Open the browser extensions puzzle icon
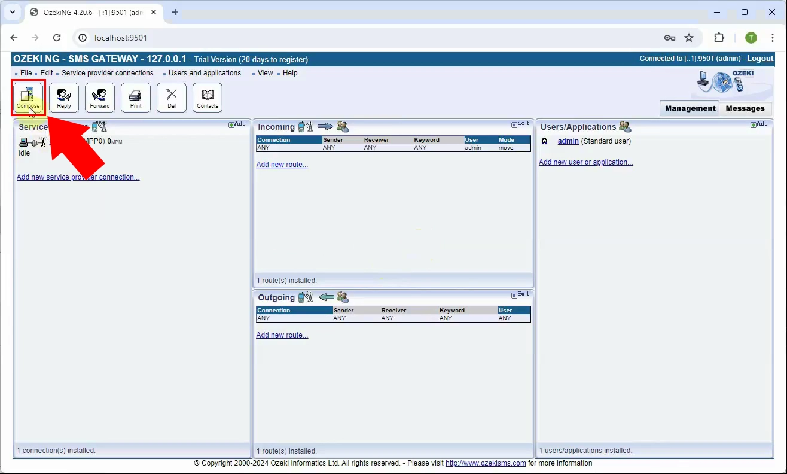 [719, 38]
